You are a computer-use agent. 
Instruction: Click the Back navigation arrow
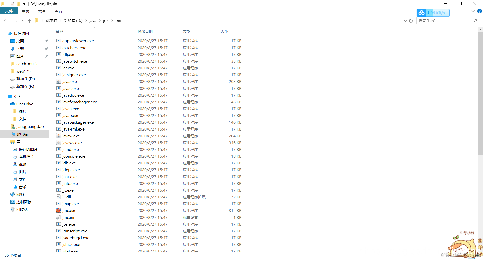(x=6, y=21)
